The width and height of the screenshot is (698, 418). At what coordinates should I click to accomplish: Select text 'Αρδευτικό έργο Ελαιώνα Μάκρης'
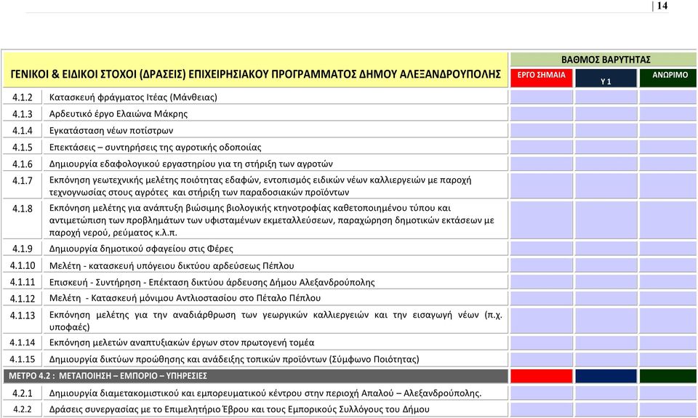click(x=119, y=113)
